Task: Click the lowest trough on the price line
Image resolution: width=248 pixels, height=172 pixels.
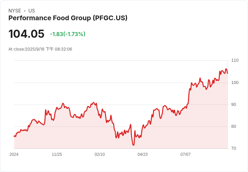Action: (x=133, y=145)
